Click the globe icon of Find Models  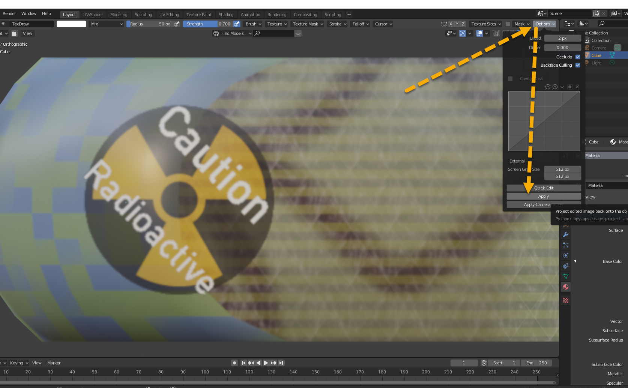[x=216, y=33]
